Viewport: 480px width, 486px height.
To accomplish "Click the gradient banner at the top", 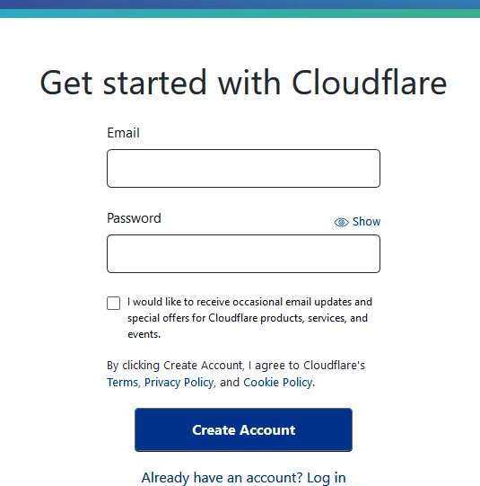I will (x=240, y=9).
